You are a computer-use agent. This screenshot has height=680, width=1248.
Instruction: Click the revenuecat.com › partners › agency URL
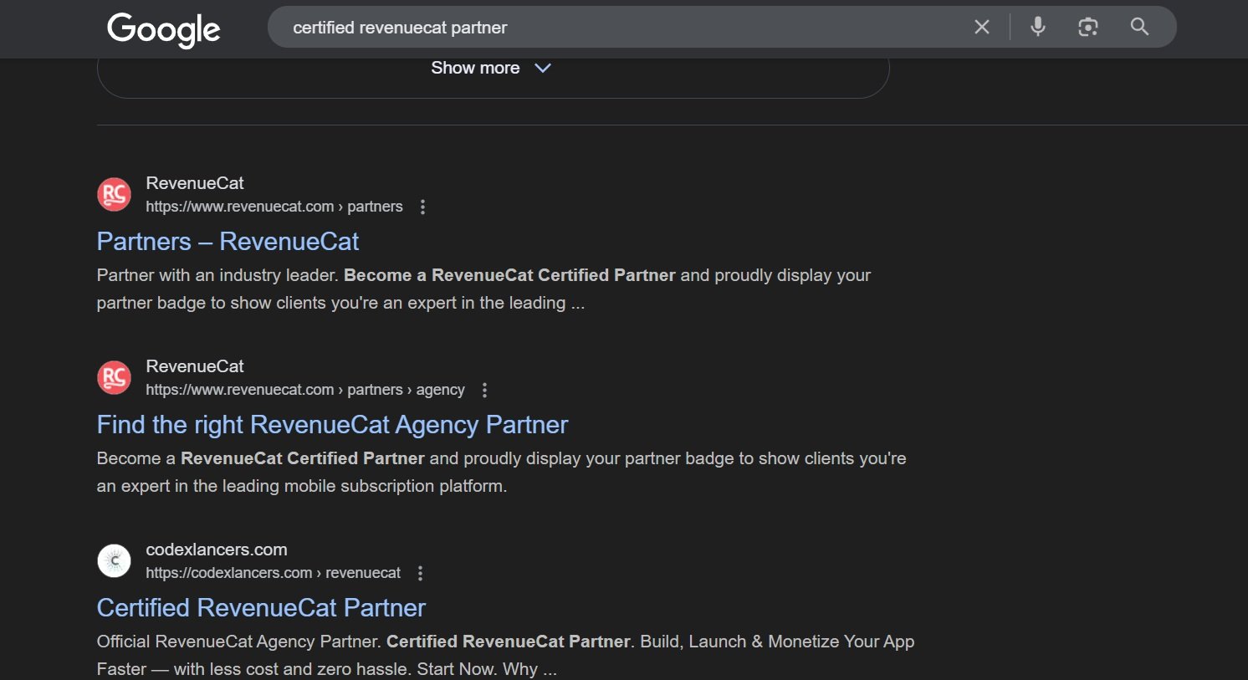pyautogui.click(x=304, y=390)
